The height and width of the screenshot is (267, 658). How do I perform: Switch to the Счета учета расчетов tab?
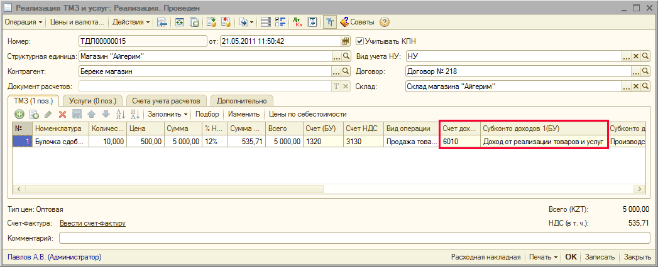pos(167,100)
